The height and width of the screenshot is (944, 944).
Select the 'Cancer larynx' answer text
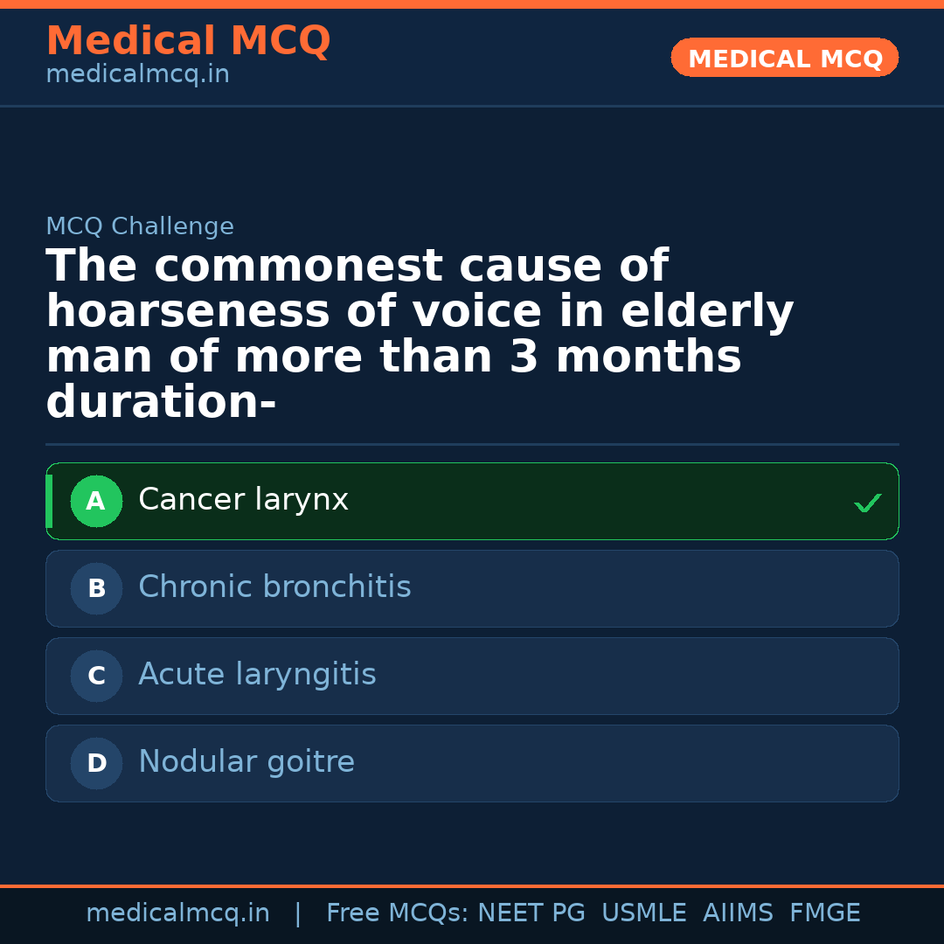click(243, 500)
